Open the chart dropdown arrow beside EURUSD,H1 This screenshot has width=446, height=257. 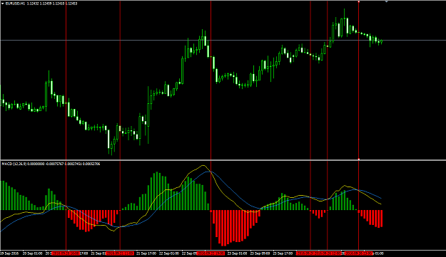click(3, 4)
